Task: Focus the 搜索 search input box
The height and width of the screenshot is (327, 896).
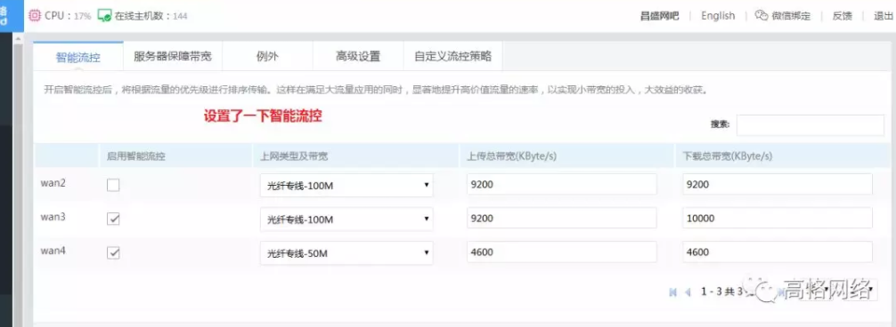Action: tap(810, 124)
